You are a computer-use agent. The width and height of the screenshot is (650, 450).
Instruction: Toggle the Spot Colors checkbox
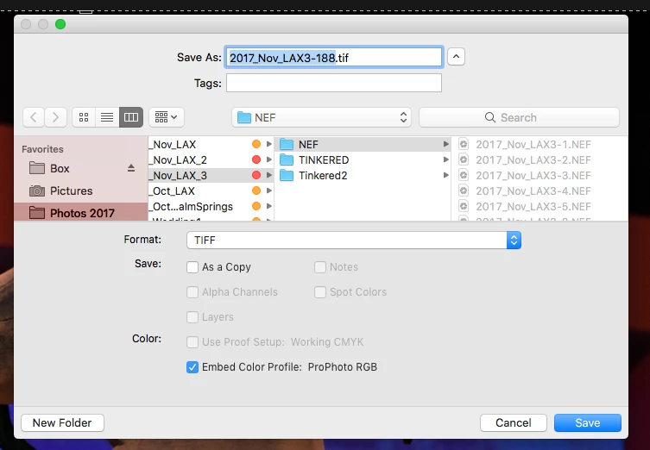tap(320, 292)
